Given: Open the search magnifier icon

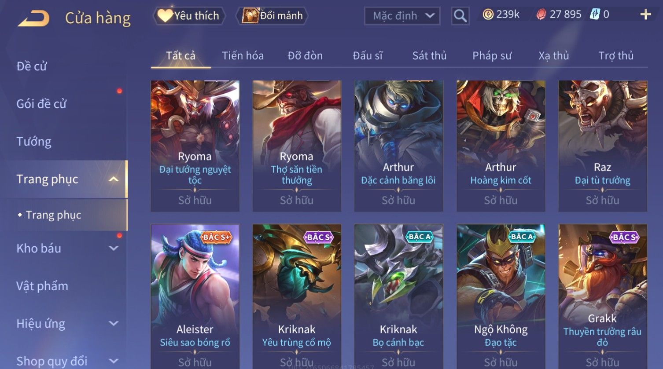Looking at the screenshot, I should point(460,16).
